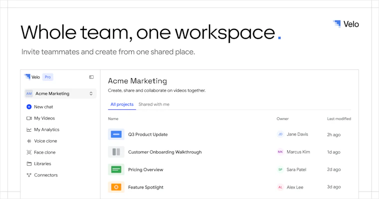Switch to the Shared with me tab
Viewport: 379px width, 199px height.
click(x=154, y=104)
